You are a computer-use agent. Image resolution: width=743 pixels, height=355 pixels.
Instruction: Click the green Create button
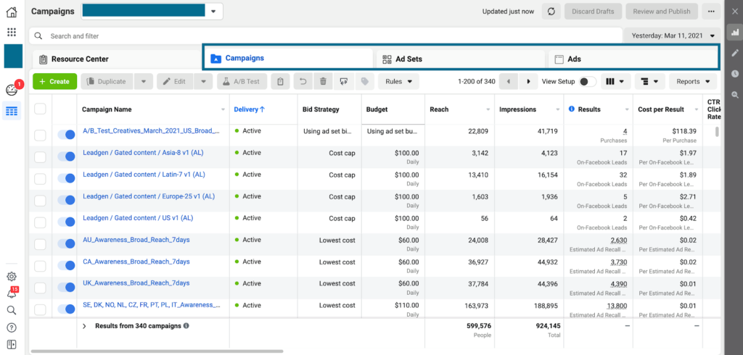pyautogui.click(x=54, y=82)
